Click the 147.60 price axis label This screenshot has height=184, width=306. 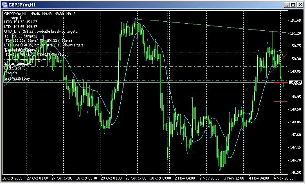point(295,135)
